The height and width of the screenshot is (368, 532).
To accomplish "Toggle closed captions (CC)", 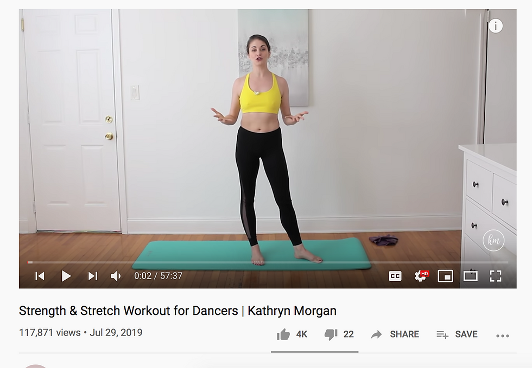I will [395, 276].
